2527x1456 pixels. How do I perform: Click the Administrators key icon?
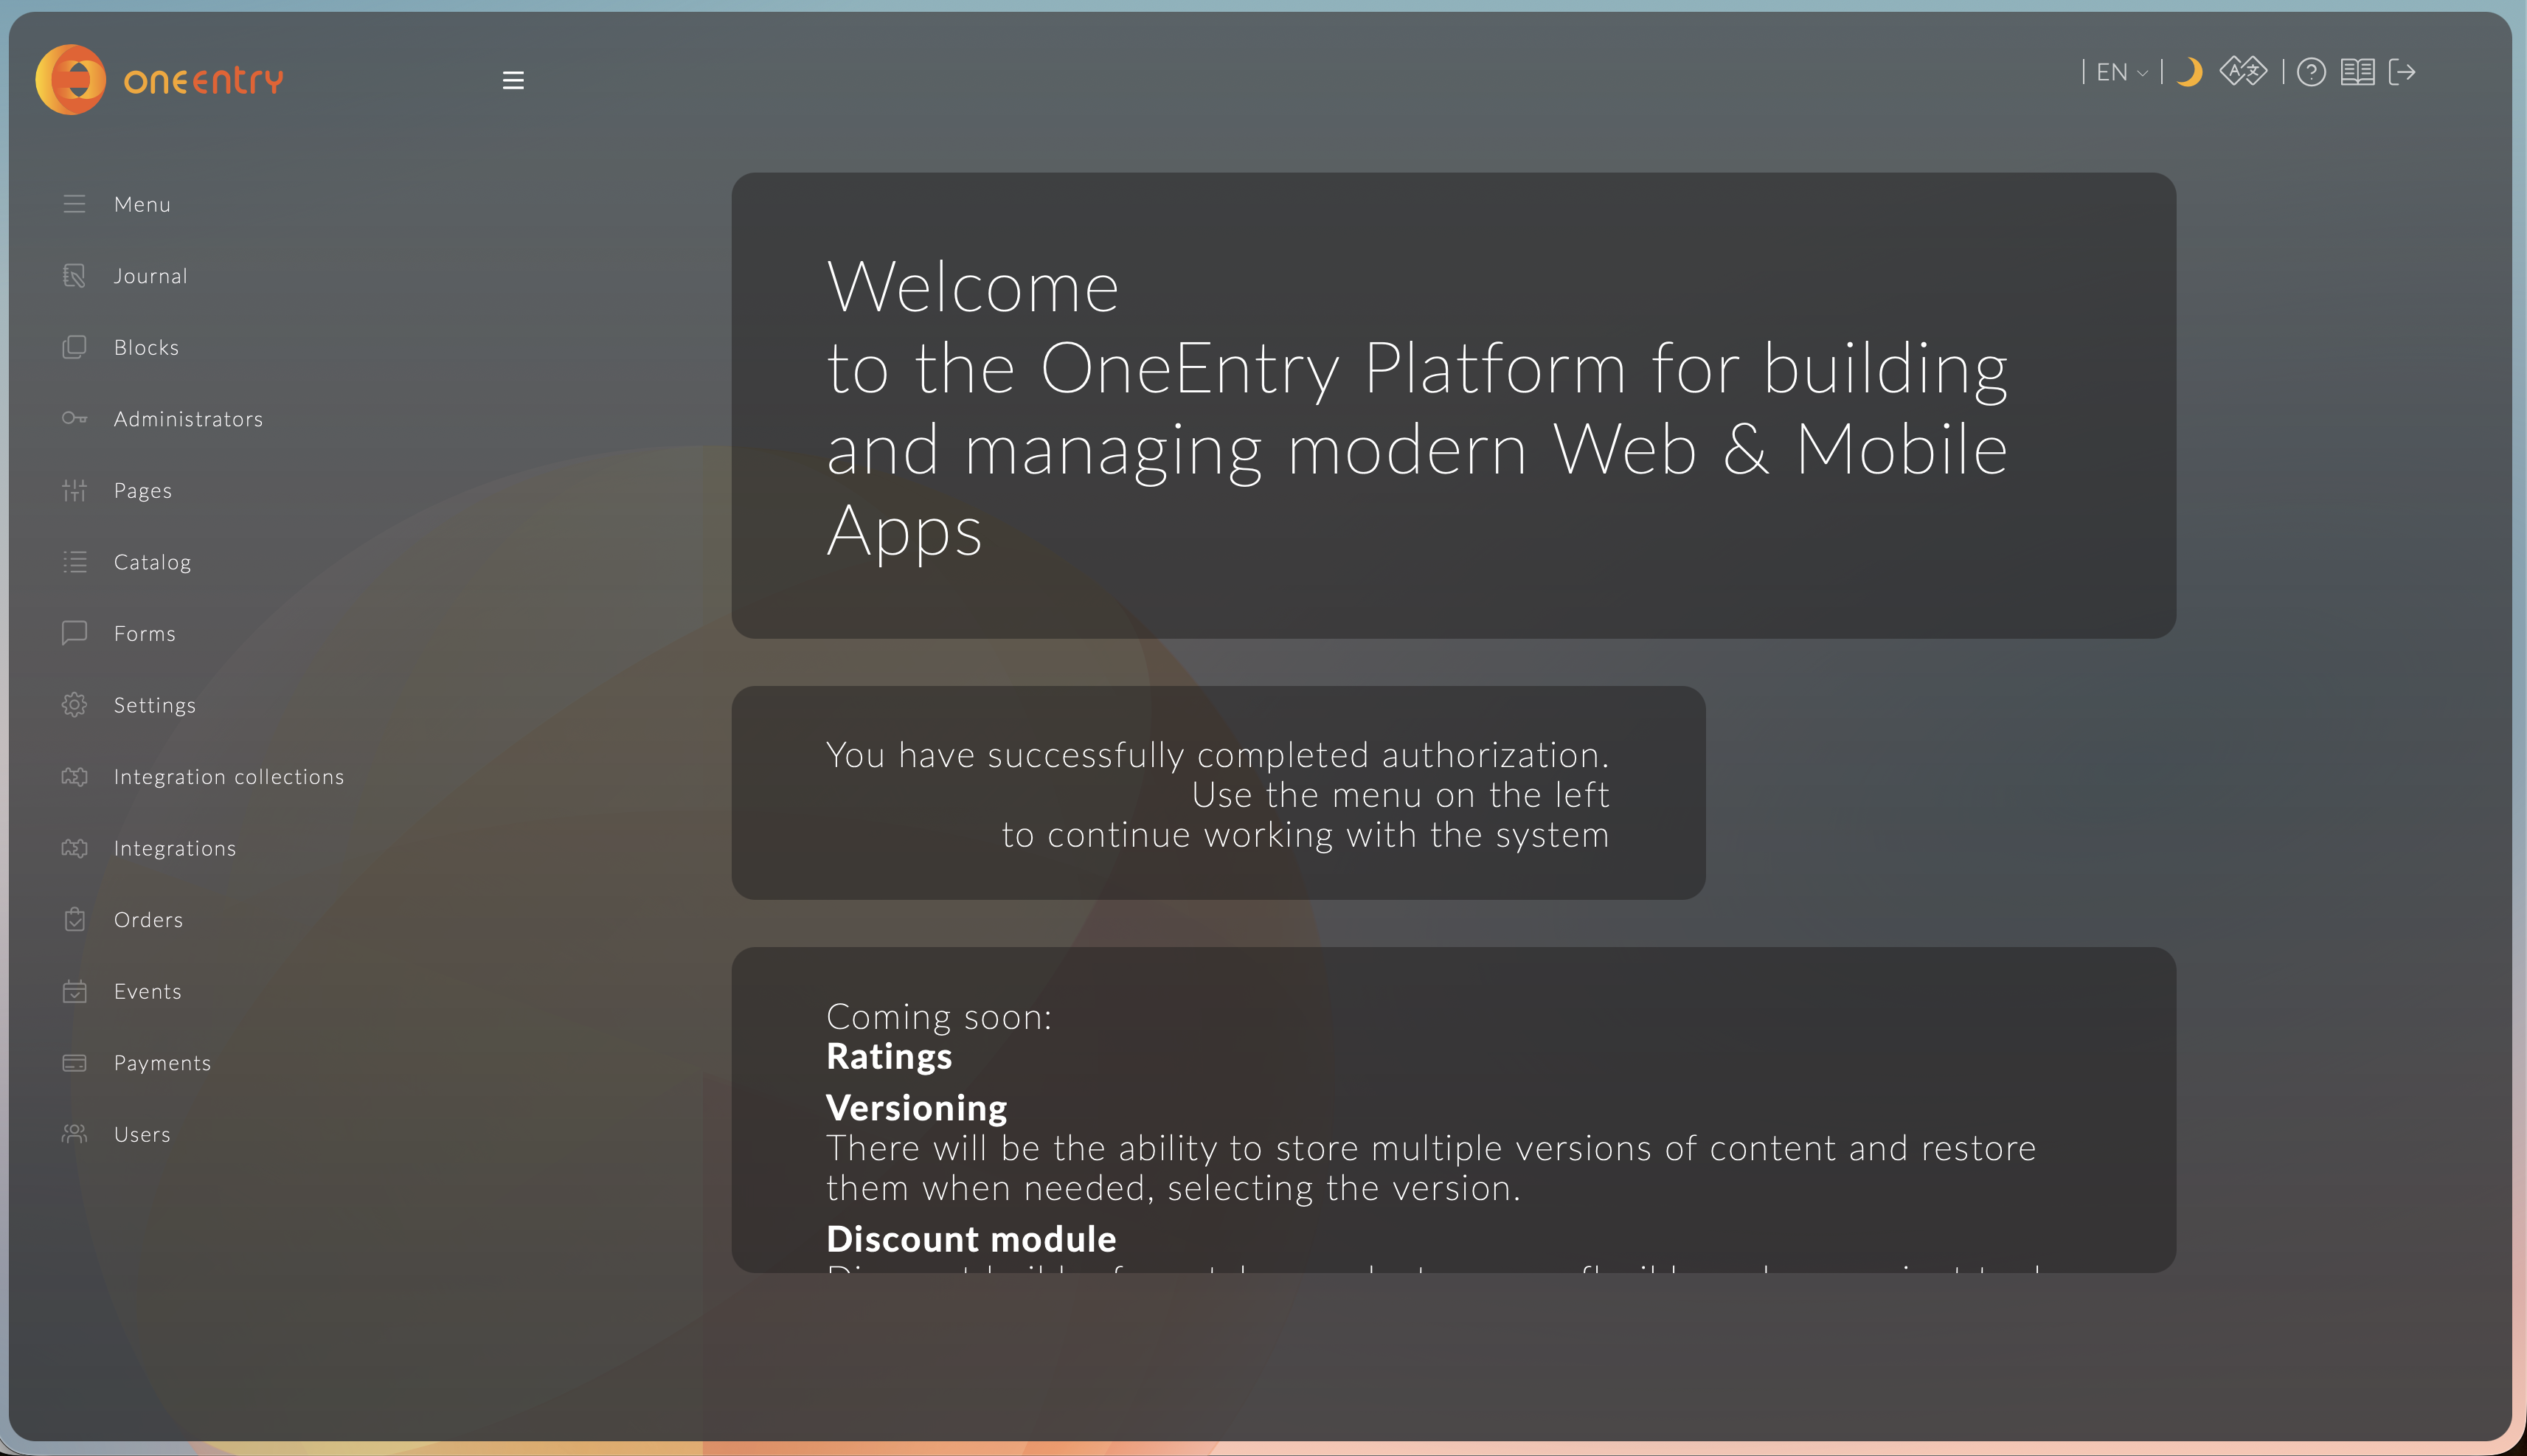click(74, 418)
